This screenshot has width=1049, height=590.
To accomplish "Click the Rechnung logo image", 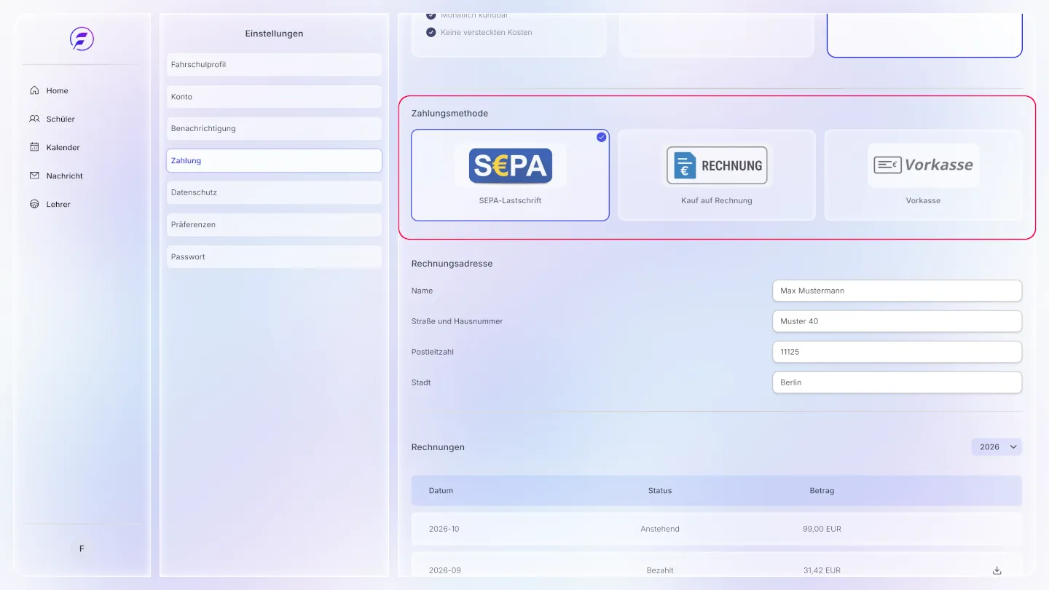I will click(718, 165).
